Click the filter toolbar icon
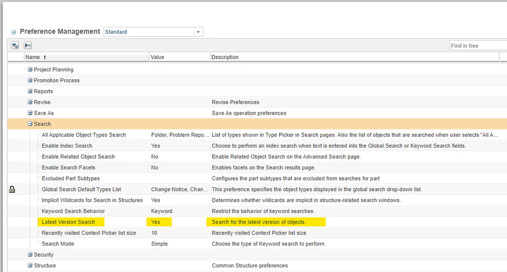The image size is (507, 272). point(15,45)
